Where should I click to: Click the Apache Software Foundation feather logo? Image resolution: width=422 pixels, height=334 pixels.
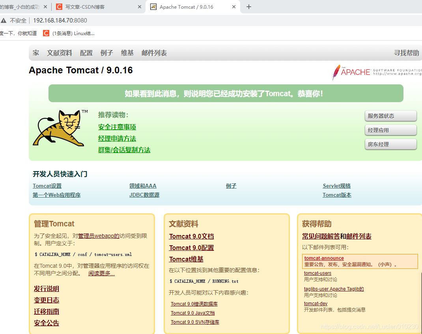click(x=377, y=72)
